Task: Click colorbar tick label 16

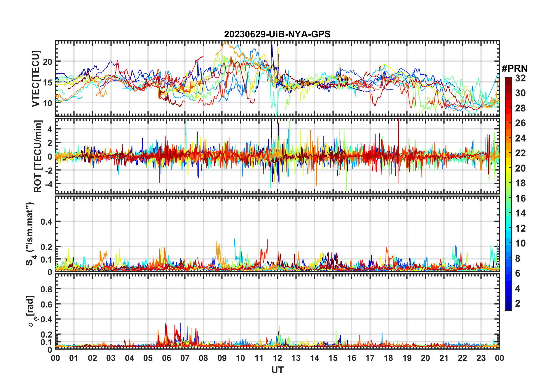Action: (520, 198)
